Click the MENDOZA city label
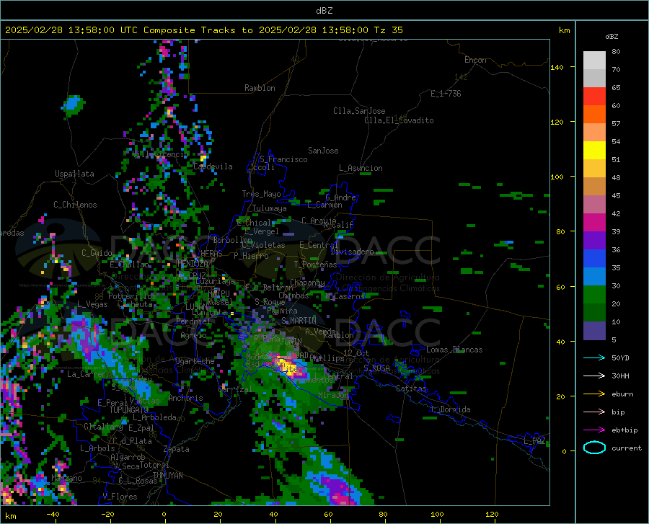 192,263
